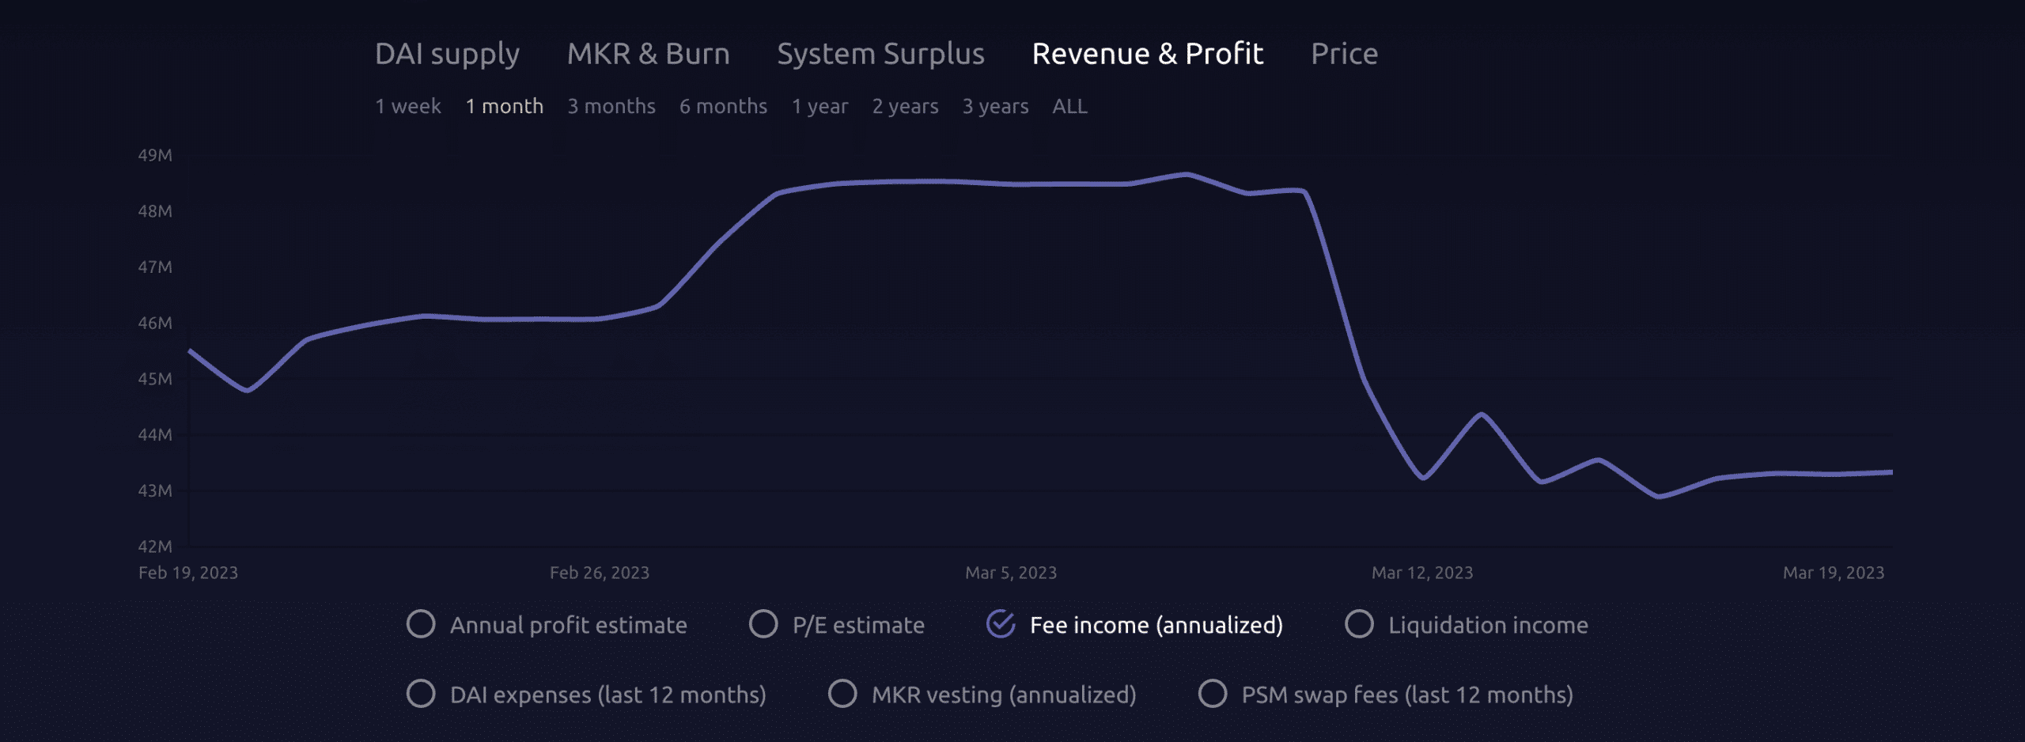Open the MKR & Burn tab
Viewport: 2025px width, 742px height.
click(x=648, y=54)
